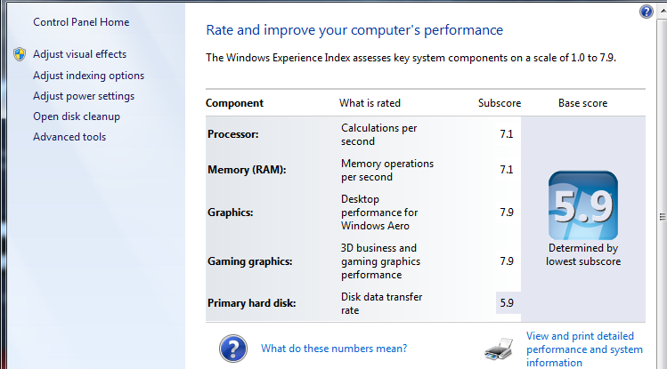Click the Graphics subscore 7.9

pyautogui.click(x=507, y=213)
